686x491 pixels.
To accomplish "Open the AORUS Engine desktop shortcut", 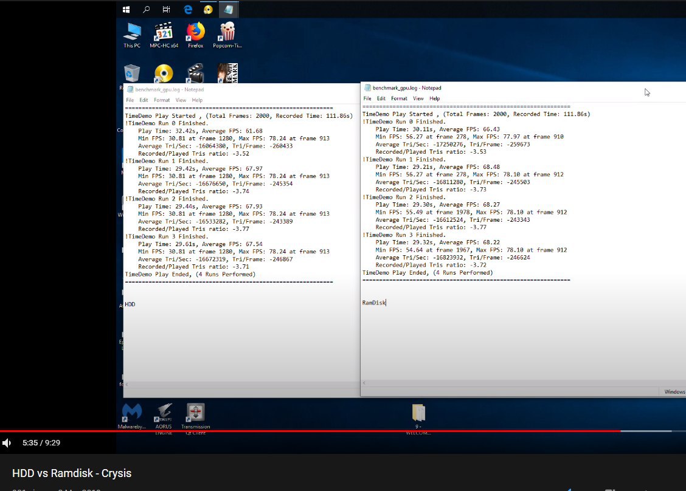I will coord(164,419).
